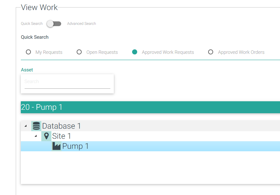Select the Pump 1 tree label

75,146
